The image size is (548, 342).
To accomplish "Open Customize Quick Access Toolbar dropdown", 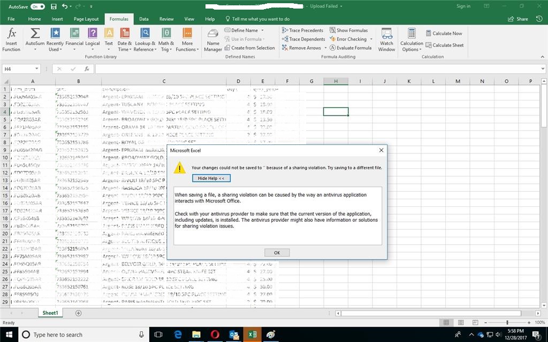I will tap(91, 6).
